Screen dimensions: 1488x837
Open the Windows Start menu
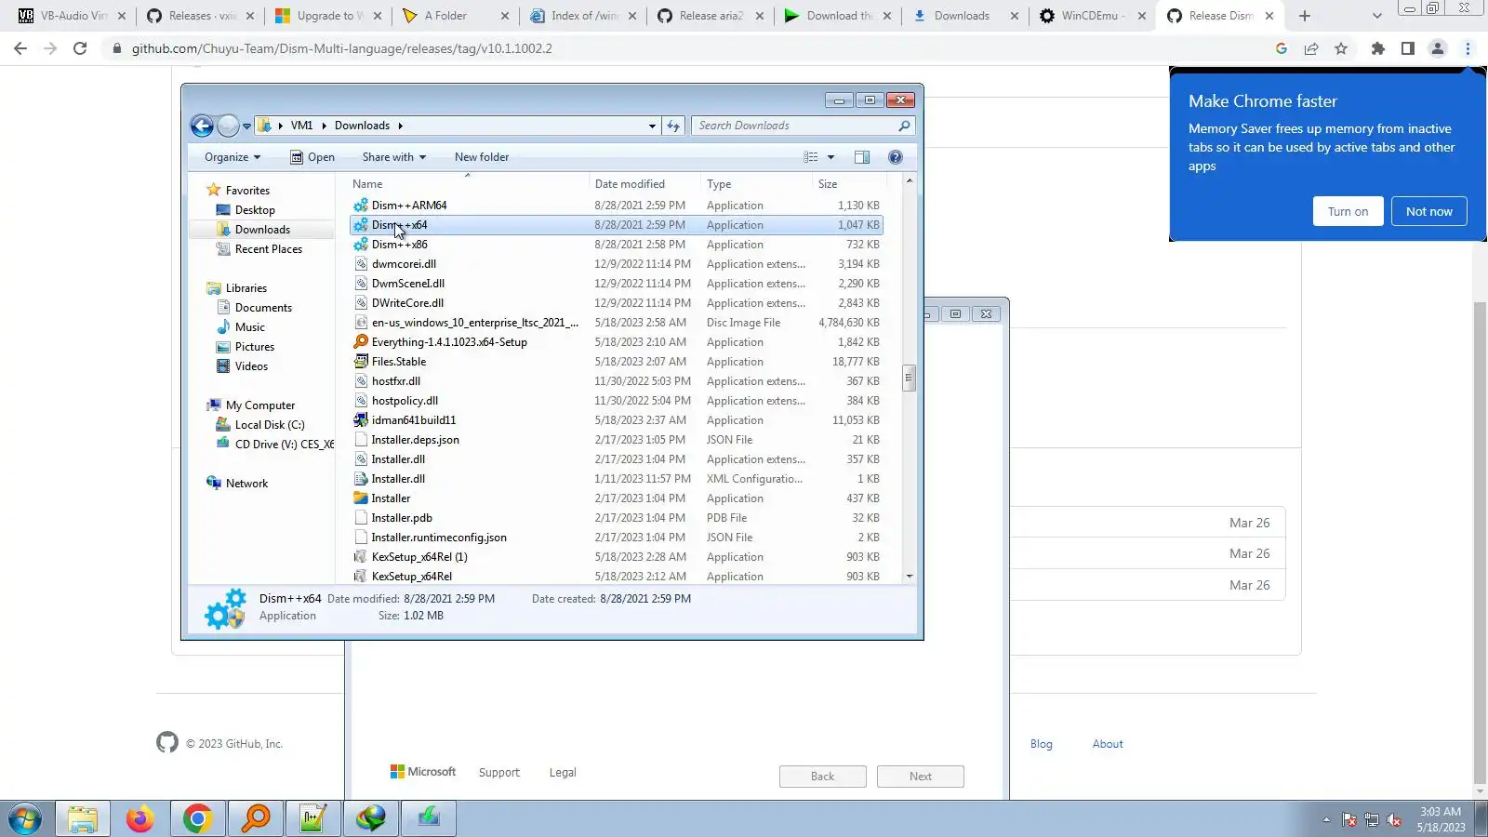[25, 819]
